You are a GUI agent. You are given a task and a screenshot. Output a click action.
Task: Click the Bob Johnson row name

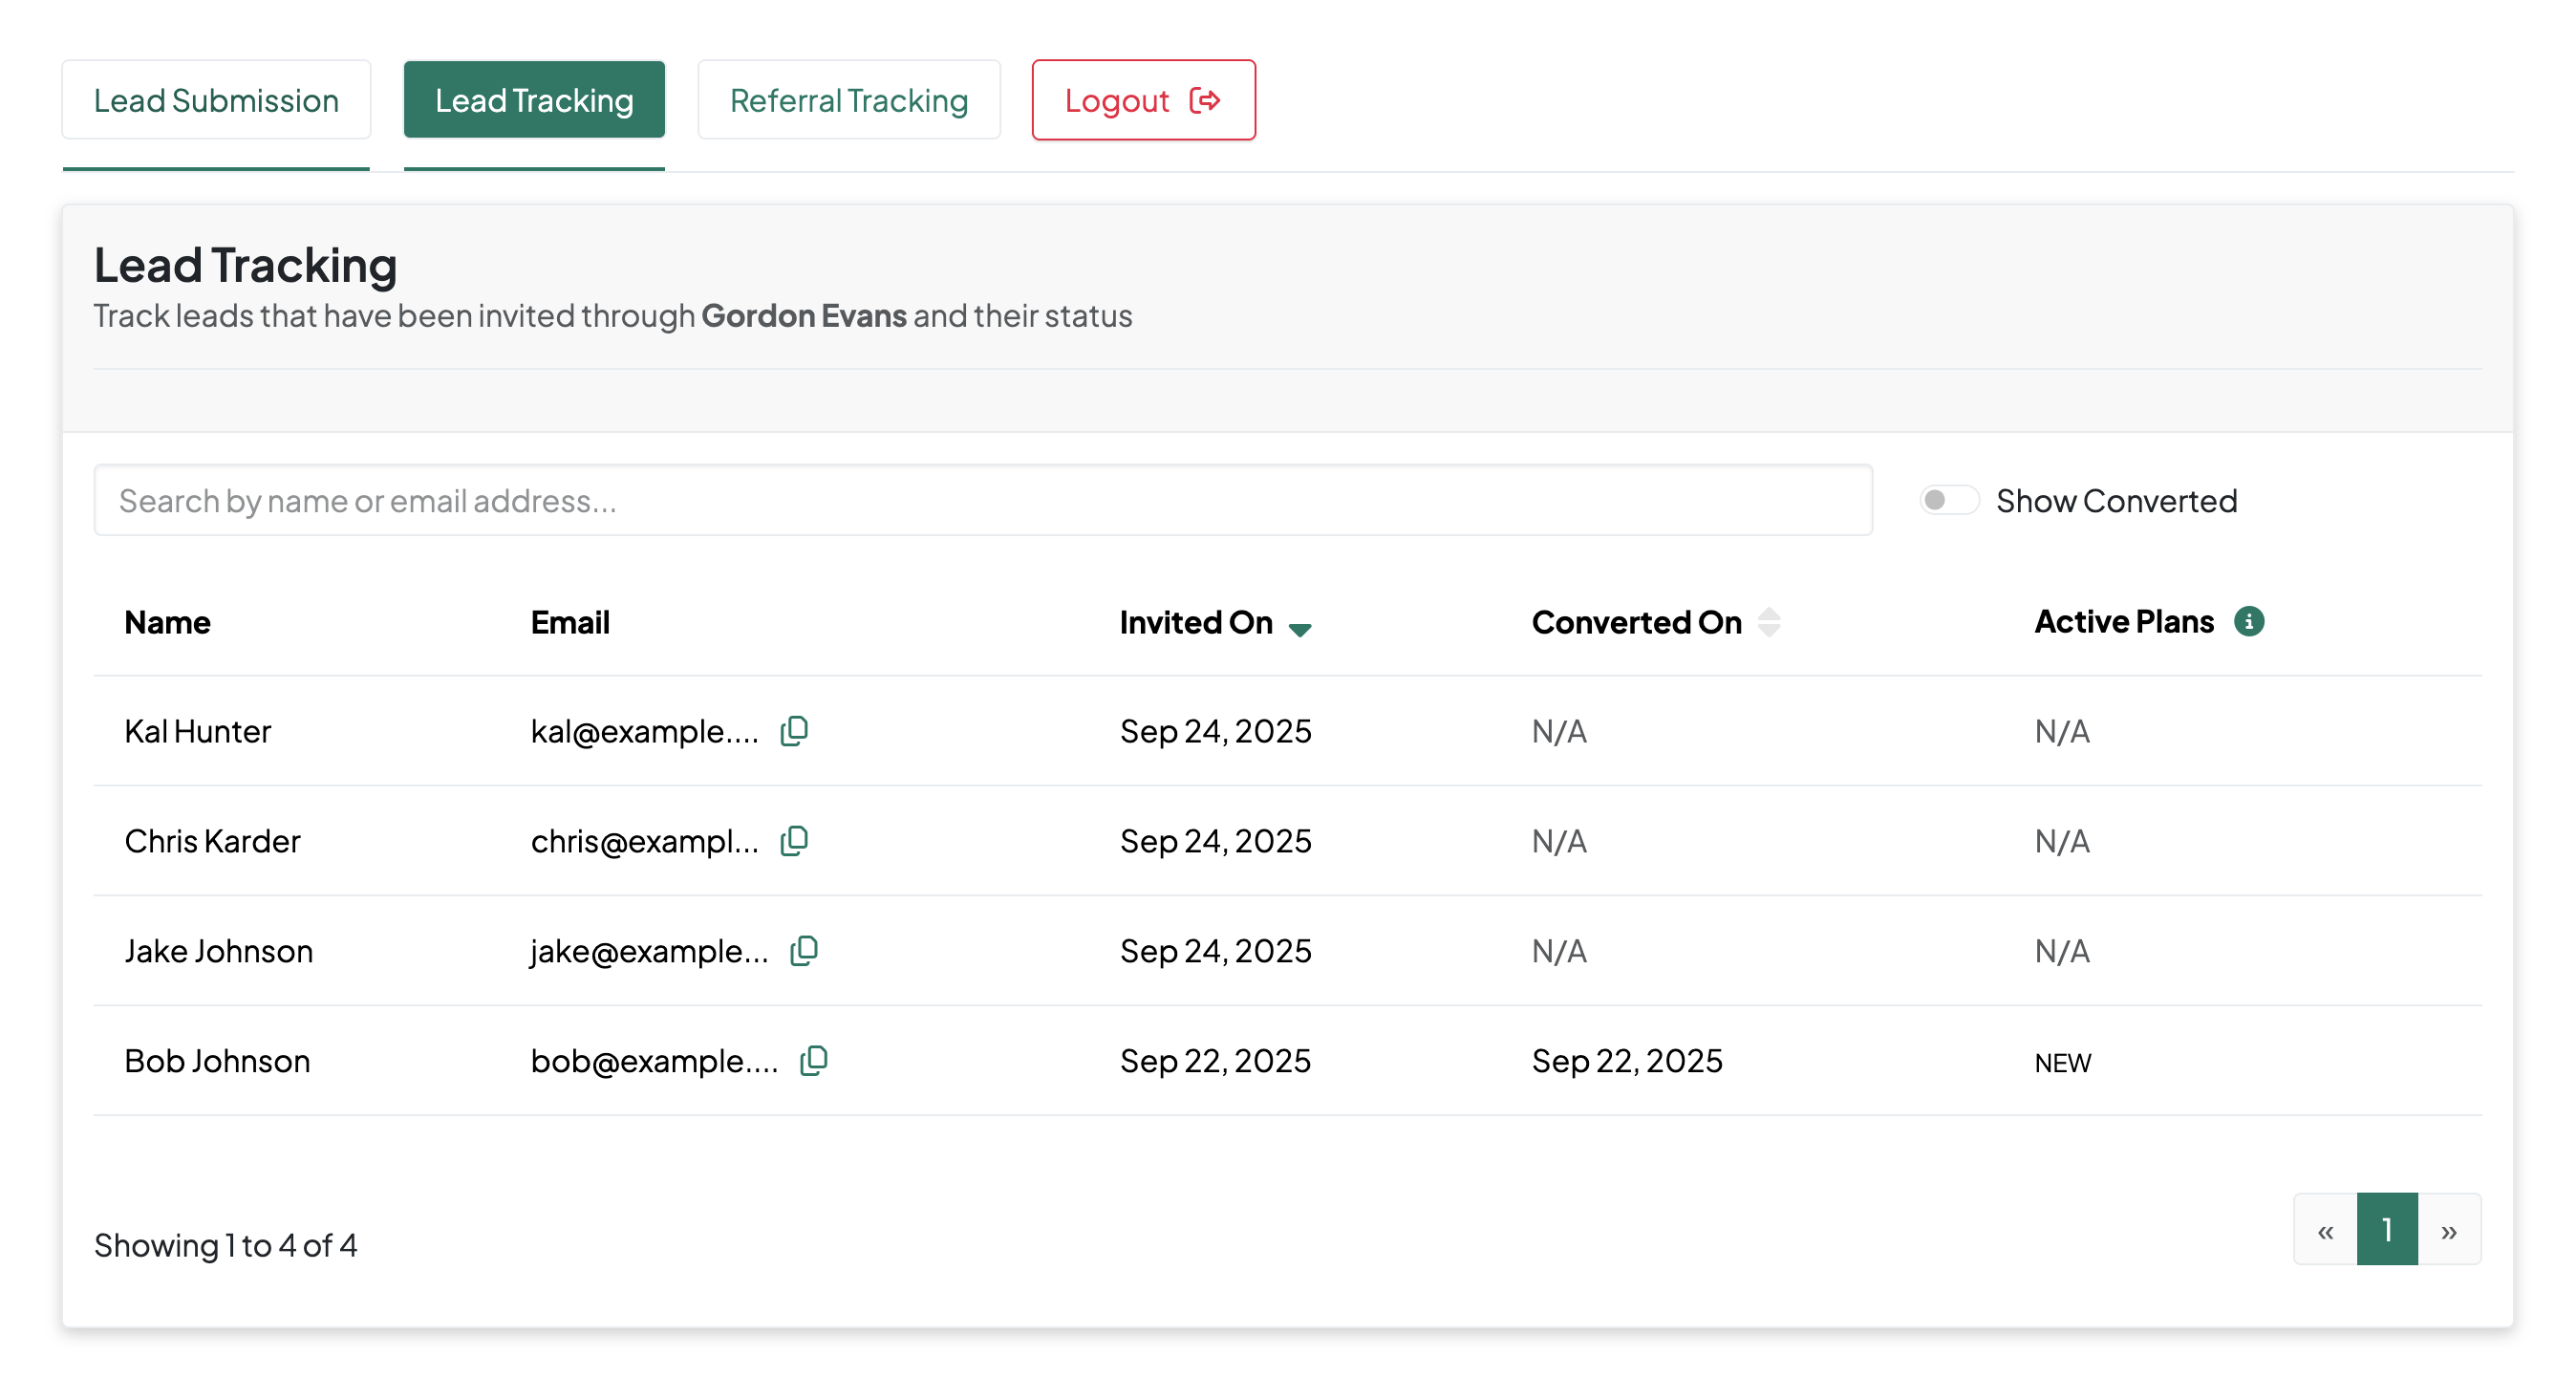217,1061
